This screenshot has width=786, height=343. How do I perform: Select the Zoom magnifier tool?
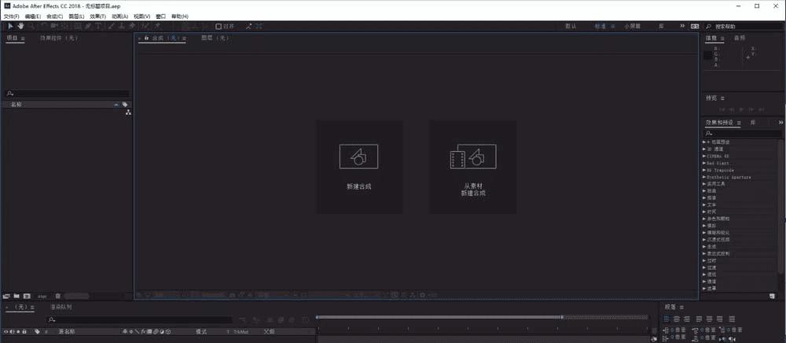31,26
